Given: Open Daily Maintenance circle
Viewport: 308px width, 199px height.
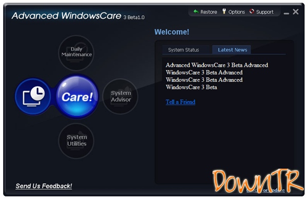Looking at the screenshot, I should click(76, 53).
